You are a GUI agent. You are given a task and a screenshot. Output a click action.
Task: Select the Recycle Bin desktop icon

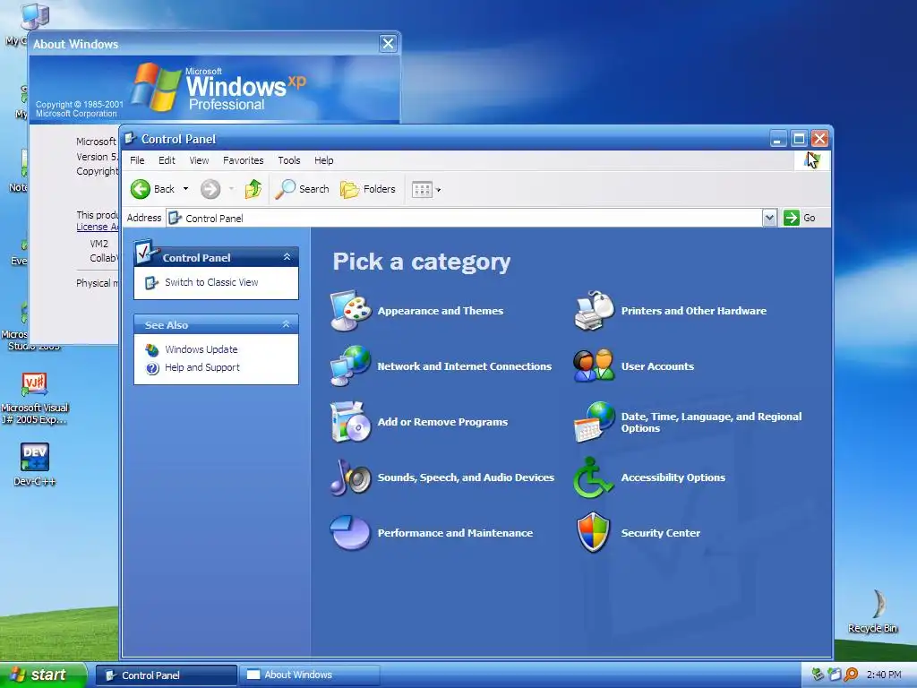(873, 611)
